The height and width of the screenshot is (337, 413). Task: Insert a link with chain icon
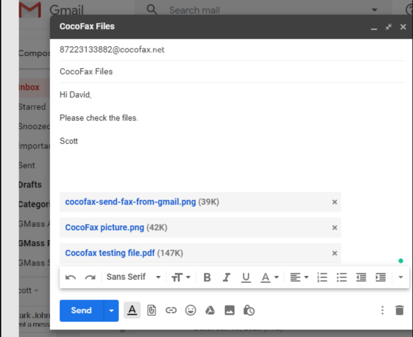tap(171, 310)
